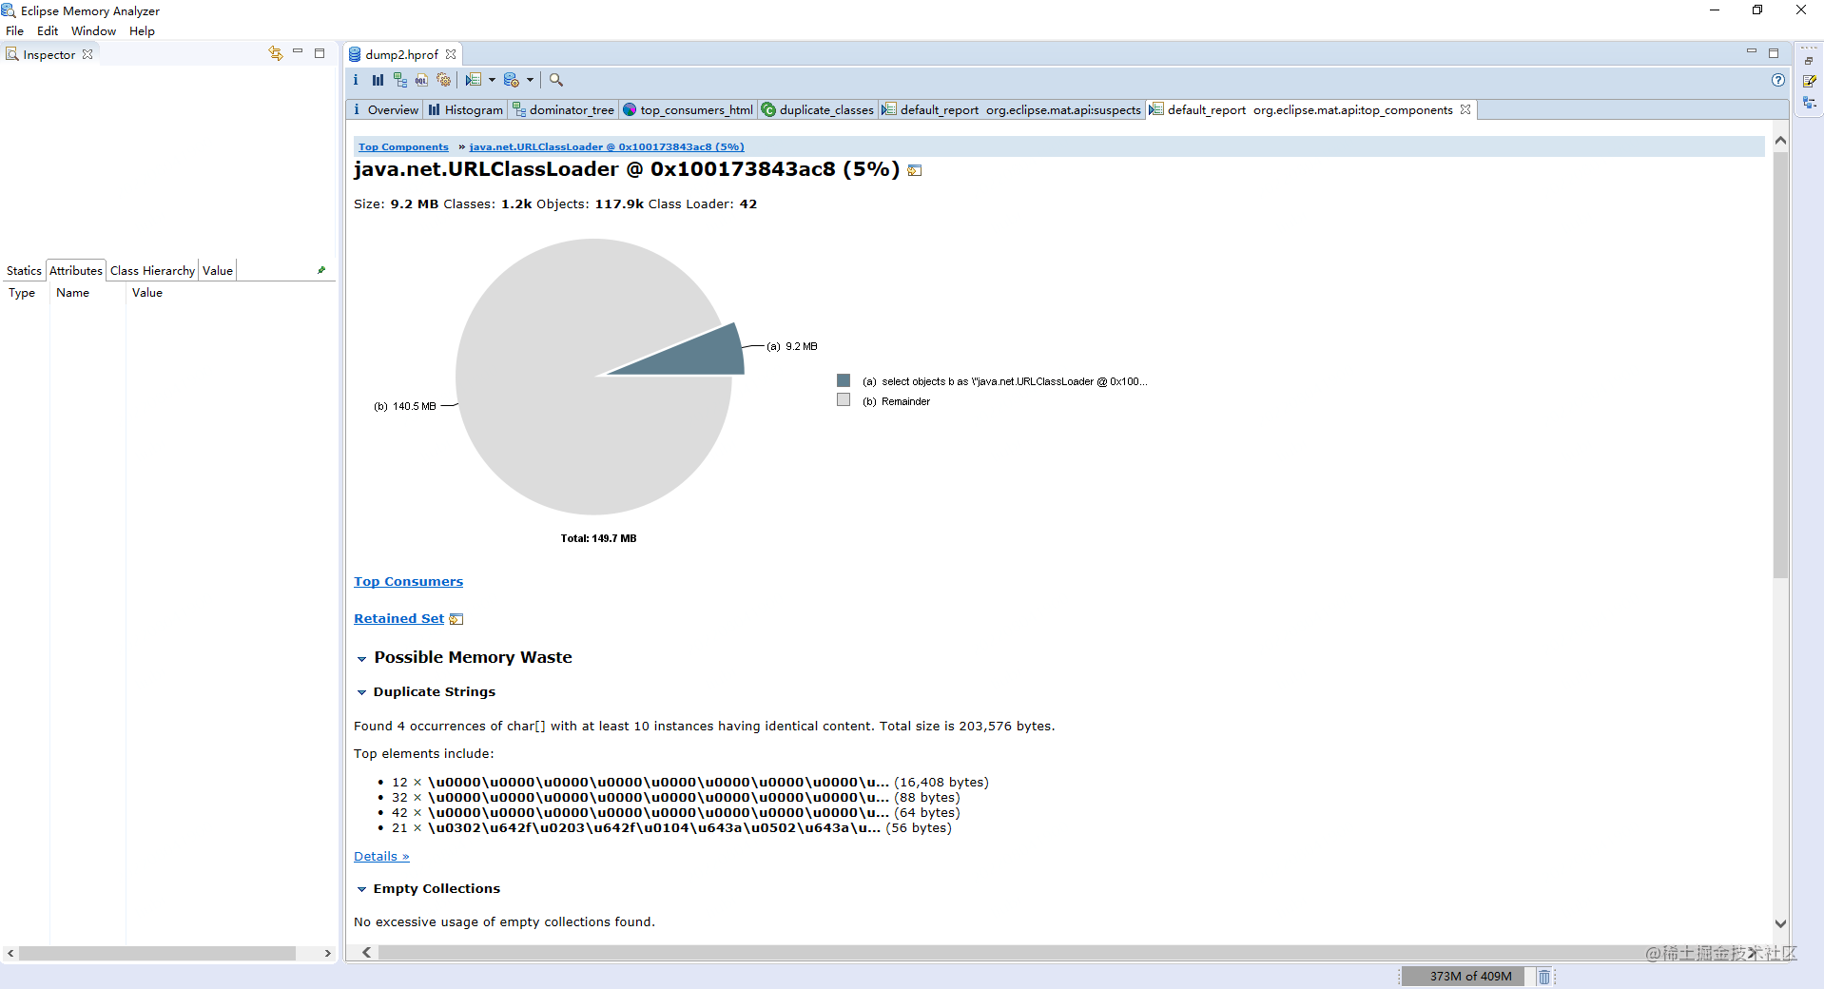Viewport: 1824px width, 989px height.
Task: Click the Find Object by Address magnifier
Action: click(556, 80)
